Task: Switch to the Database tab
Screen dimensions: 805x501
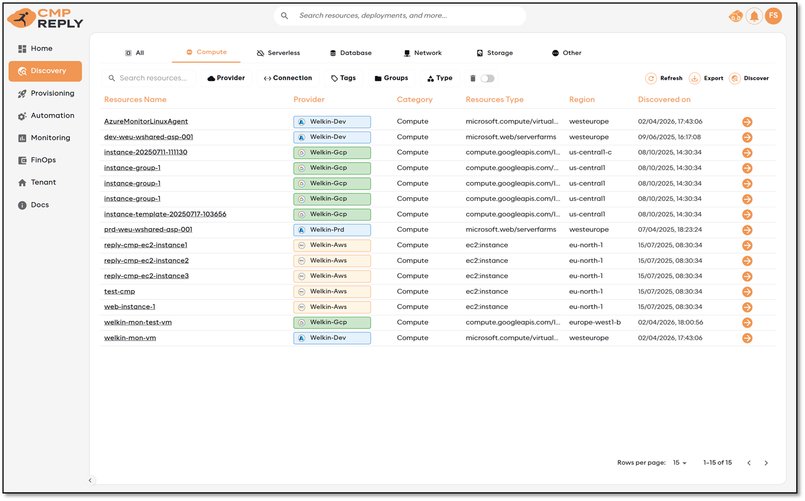Action: (350, 53)
